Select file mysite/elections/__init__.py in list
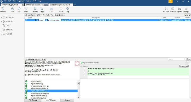 point(51,86)
